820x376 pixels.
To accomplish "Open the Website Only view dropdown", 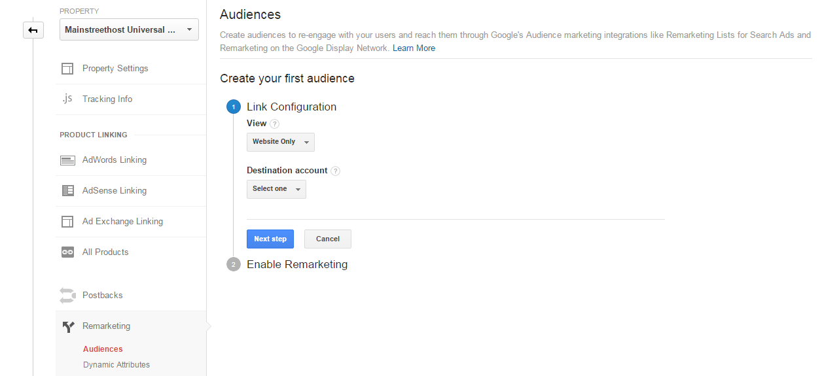I will pos(281,142).
